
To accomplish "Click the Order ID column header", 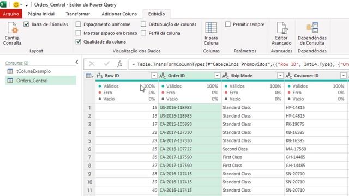I will (x=190, y=76).
